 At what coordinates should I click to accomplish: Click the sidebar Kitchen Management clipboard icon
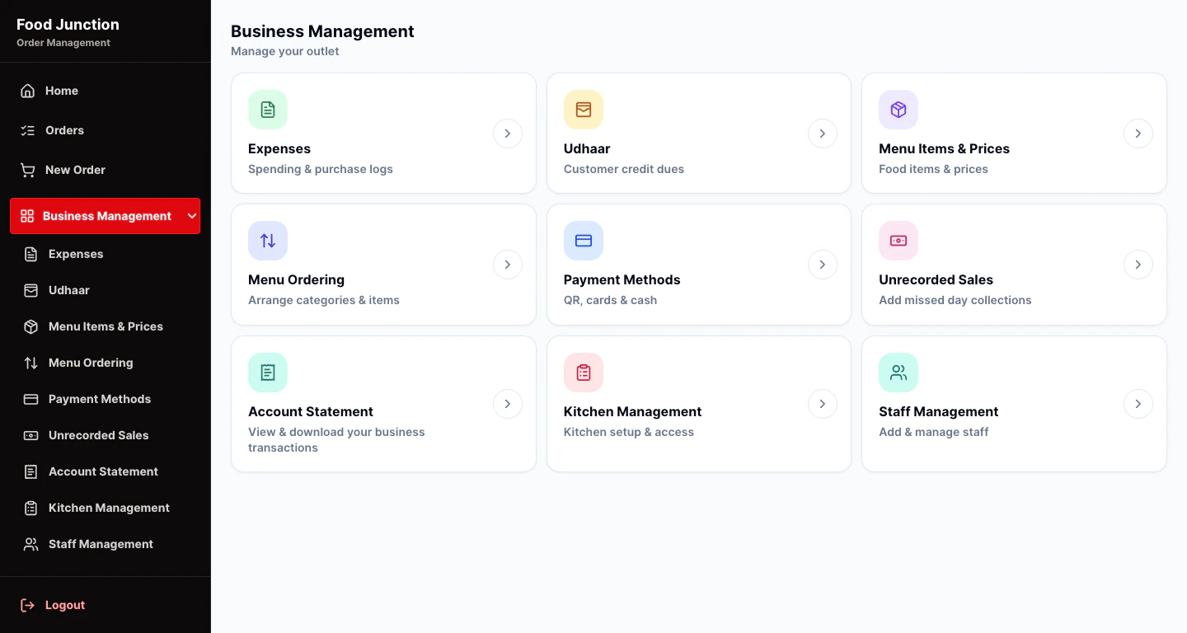(31, 508)
